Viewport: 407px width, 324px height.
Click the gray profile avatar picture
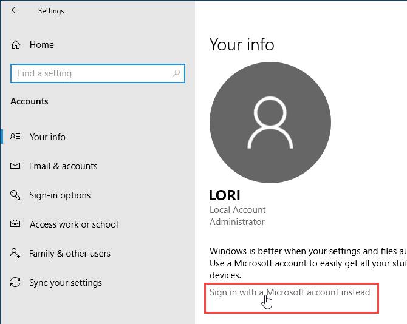click(x=270, y=123)
